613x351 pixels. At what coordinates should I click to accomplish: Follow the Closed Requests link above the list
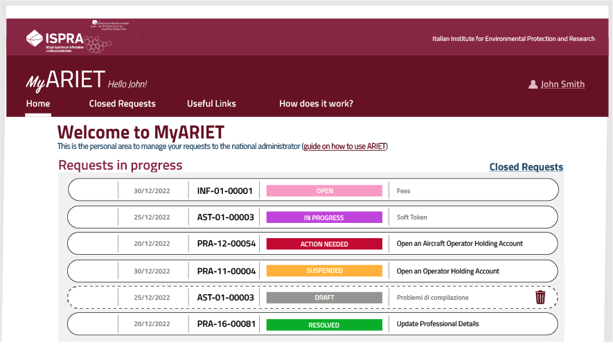point(526,167)
